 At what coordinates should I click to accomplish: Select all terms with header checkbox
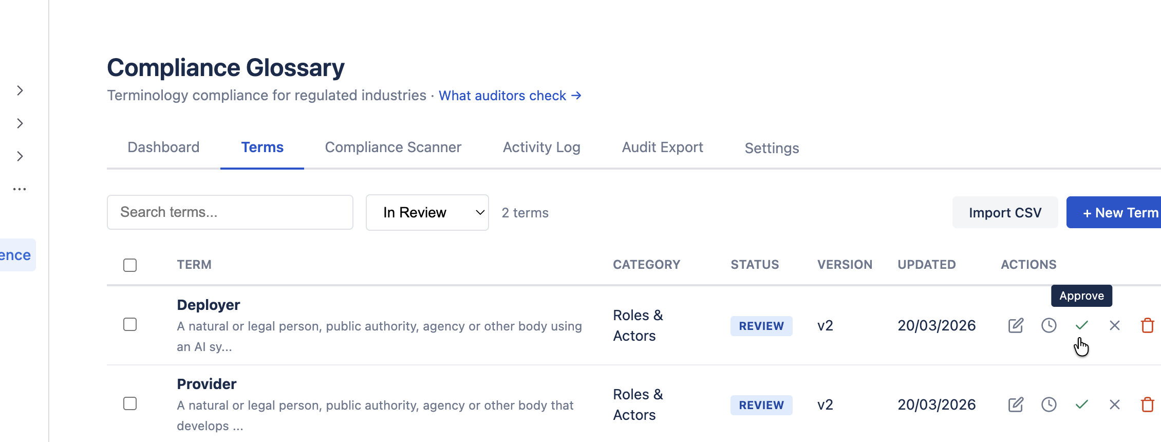[130, 265]
